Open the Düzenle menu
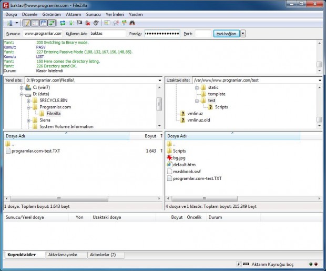This screenshot has height=271, width=326. point(30,14)
